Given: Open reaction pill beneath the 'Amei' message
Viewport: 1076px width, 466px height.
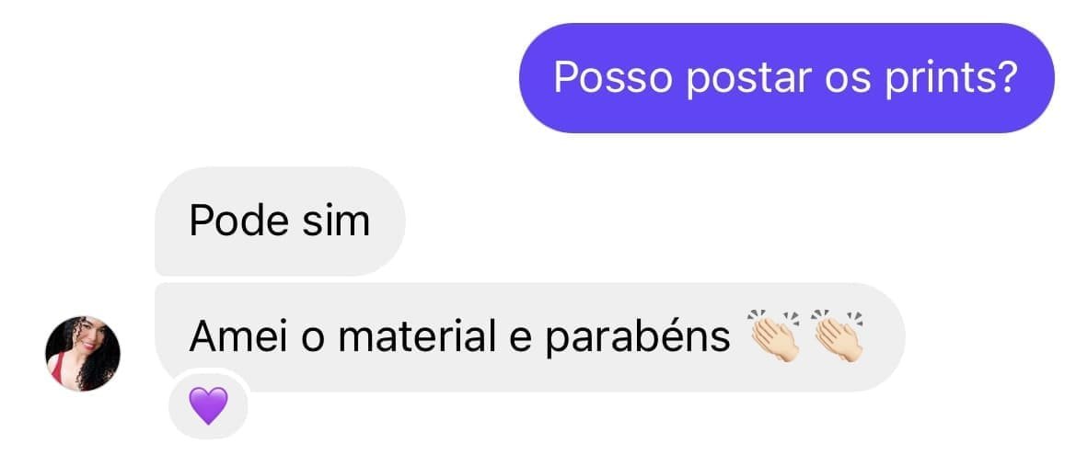Looking at the screenshot, I should click(x=208, y=405).
